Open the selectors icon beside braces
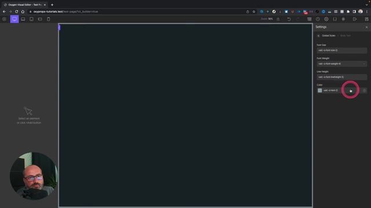 [x=343, y=19]
